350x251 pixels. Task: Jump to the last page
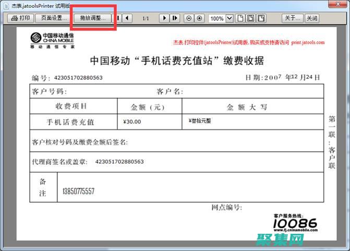(175, 18)
